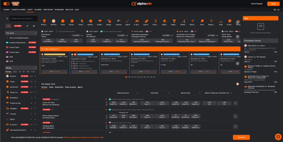Pick the Снукър sport icon in carousel
Image resolution: width=283 pixels, height=142 pixels.
(x=118, y=21)
